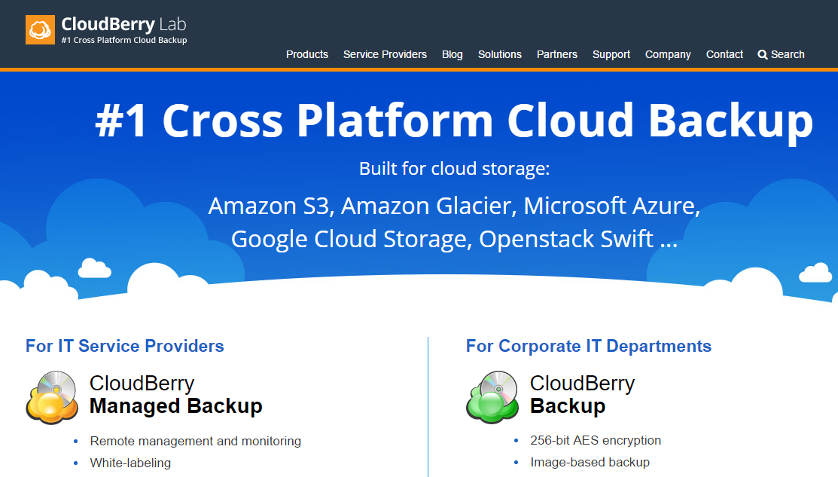Open the Solutions menu
This screenshot has height=477, width=838.
pos(500,54)
